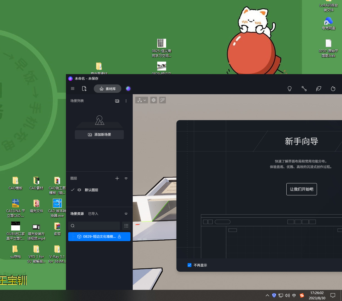Open the hamburger main menu
This screenshot has height=301, width=342.
coord(73,89)
